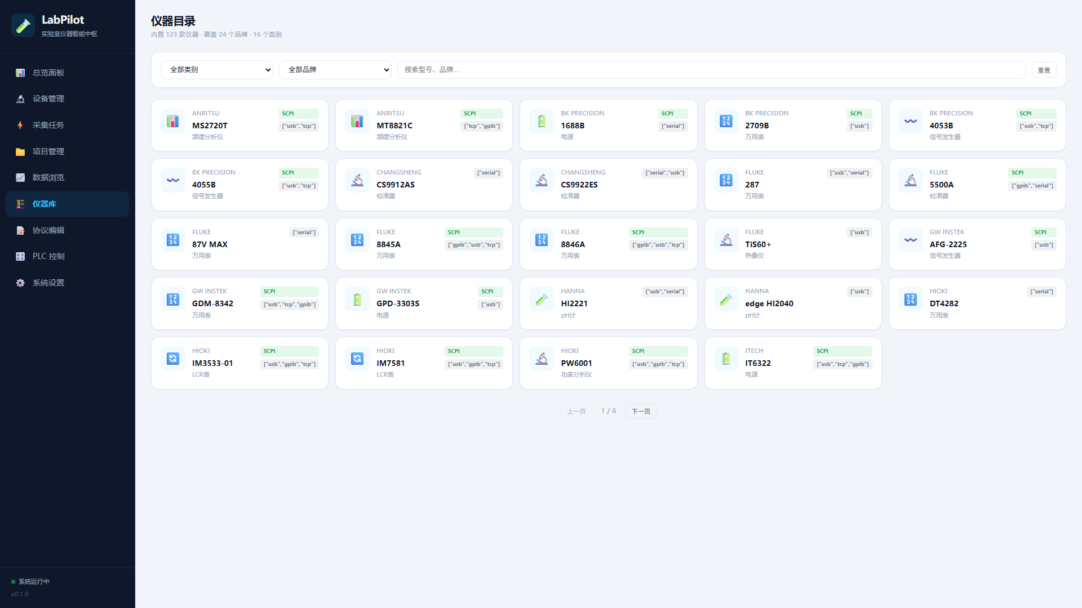1082x608 pixels.
Task: Click the 总览面板 chart icon
Action: (x=20, y=73)
